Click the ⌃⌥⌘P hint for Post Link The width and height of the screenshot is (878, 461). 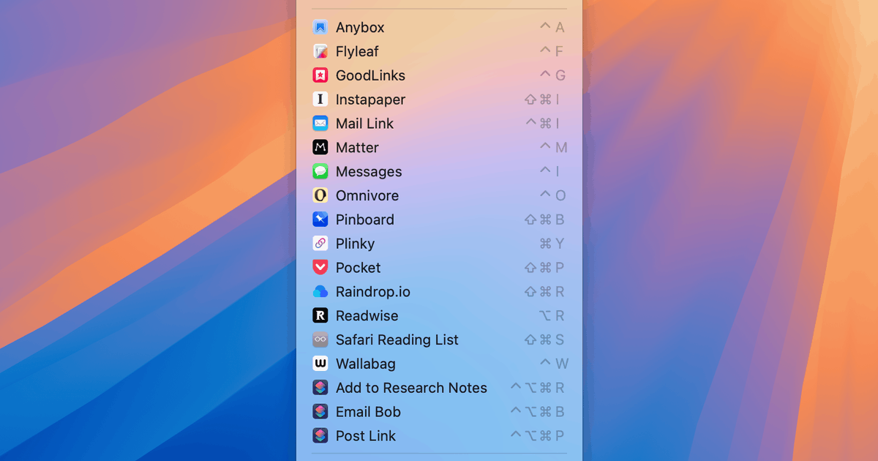[537, 436]
